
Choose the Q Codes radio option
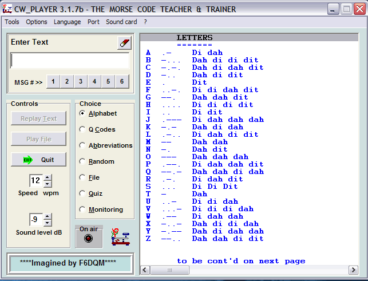click(x=83, y=130)
